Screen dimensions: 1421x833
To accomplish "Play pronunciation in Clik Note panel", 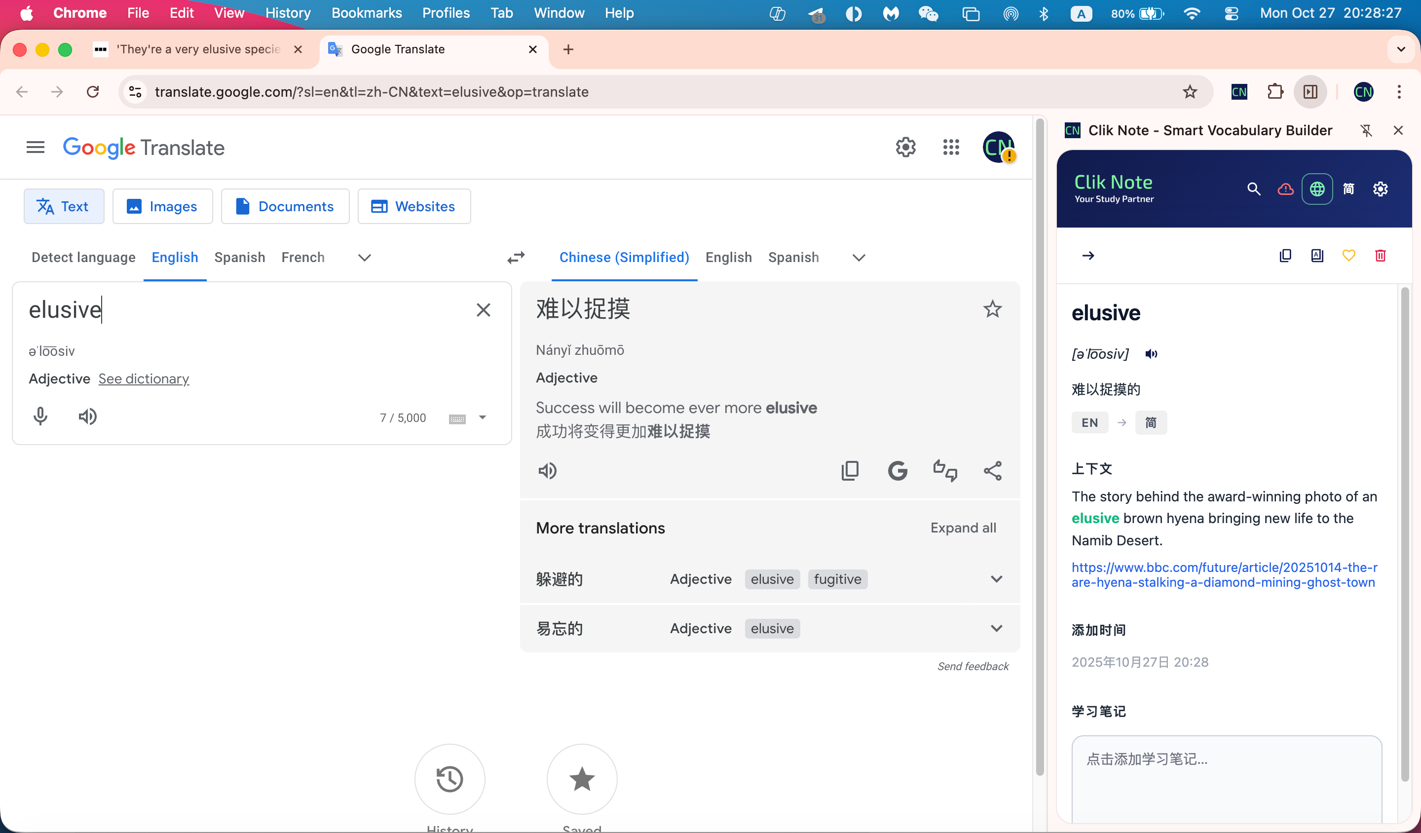I will click(1151, 354).
